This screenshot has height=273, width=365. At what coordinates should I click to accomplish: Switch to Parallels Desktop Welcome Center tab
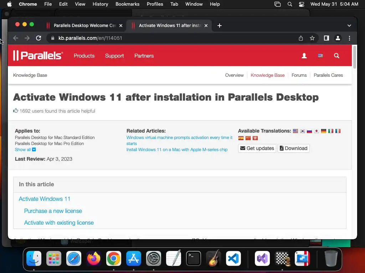point(84,26)
